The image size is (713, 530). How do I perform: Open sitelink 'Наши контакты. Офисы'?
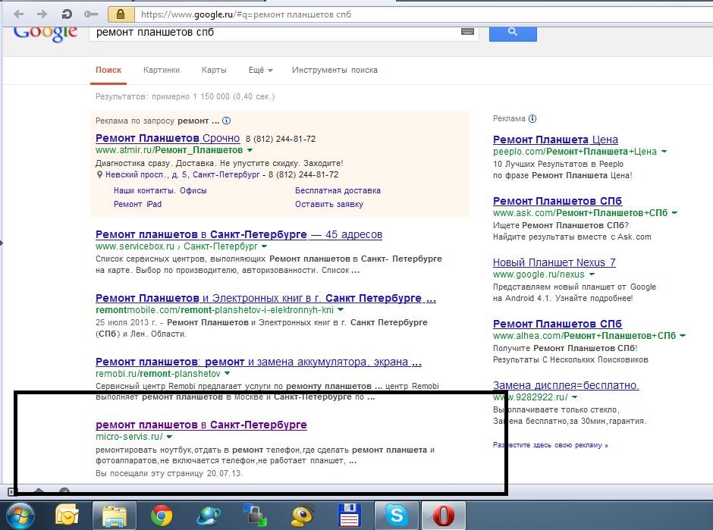[x=160, y=190]
